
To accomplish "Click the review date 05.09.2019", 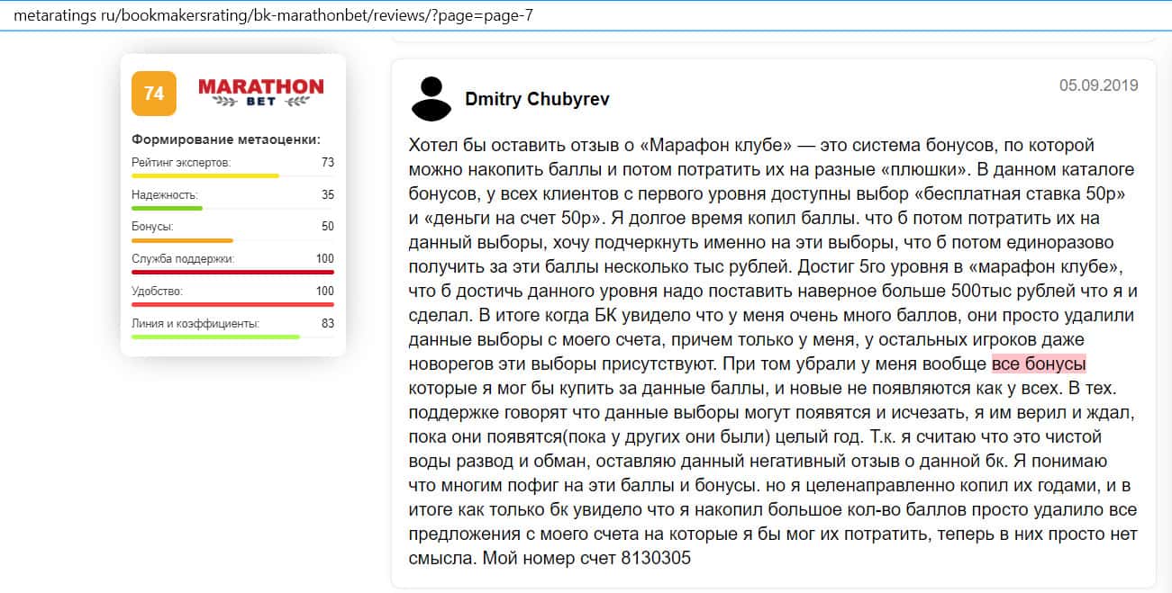I will [1098, 85].
